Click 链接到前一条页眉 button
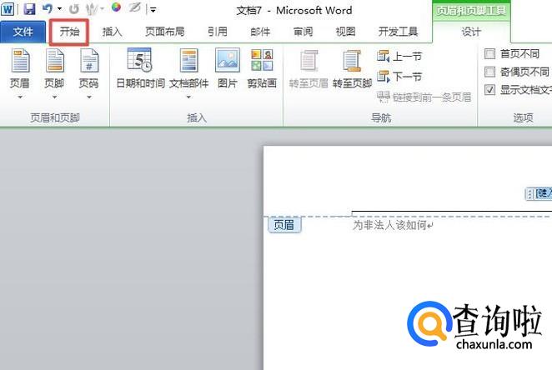 coord(424,97)
